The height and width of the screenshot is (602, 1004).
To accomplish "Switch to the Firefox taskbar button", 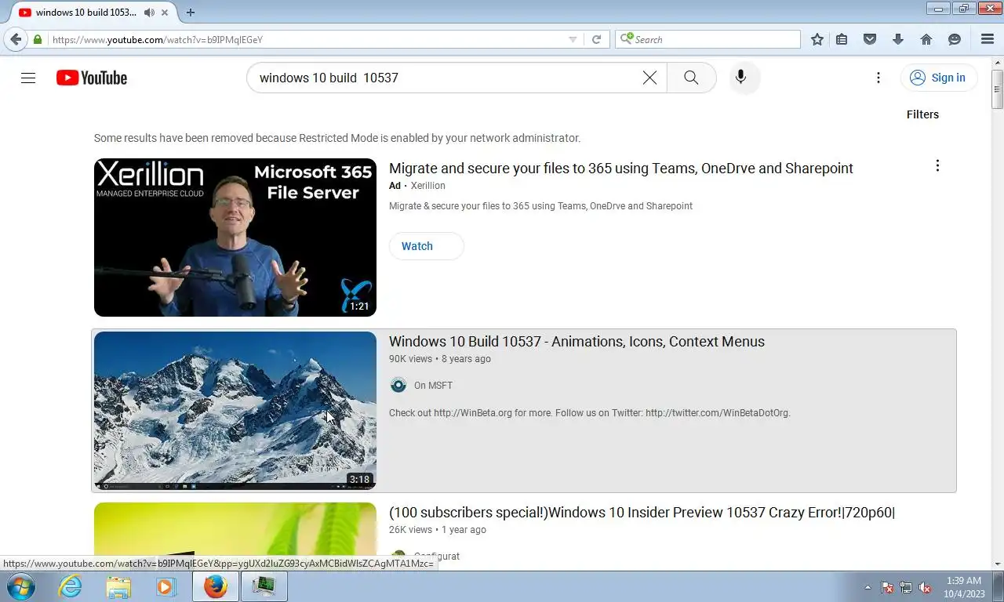I will point(216,586).
